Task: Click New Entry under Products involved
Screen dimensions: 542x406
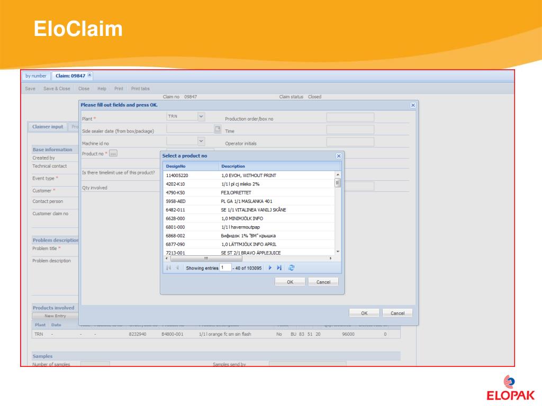Action: coord(55,316)
